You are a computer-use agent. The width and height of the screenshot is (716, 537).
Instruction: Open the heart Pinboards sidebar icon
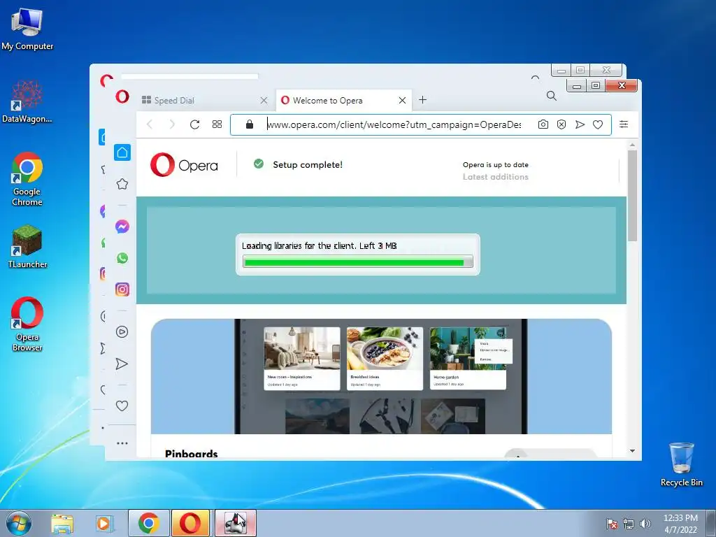tap(122, 406)
